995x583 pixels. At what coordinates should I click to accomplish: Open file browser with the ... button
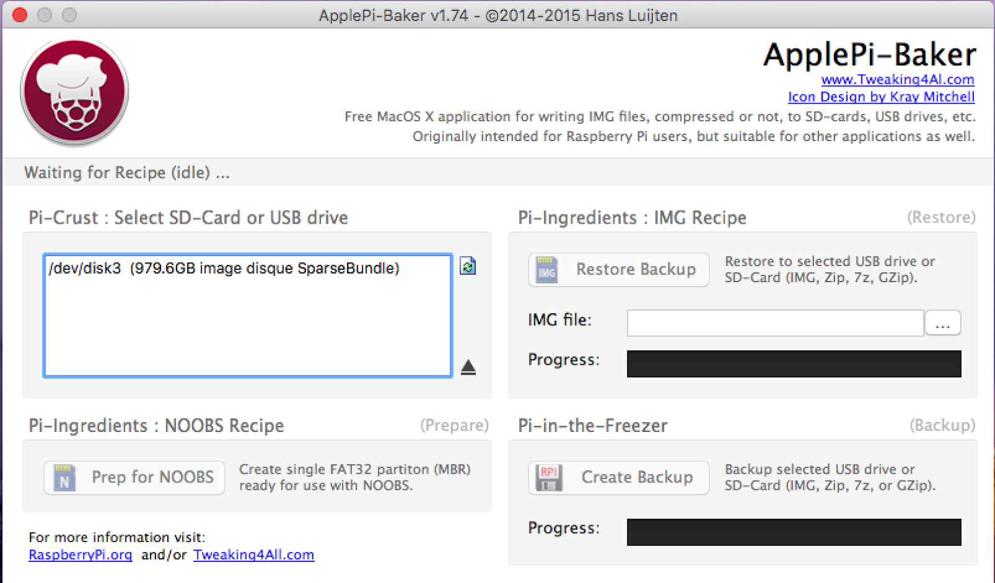[942, 323]
